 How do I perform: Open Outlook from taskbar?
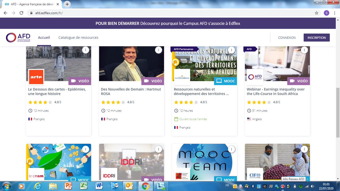pyautogui.click(x=130, y=186)
